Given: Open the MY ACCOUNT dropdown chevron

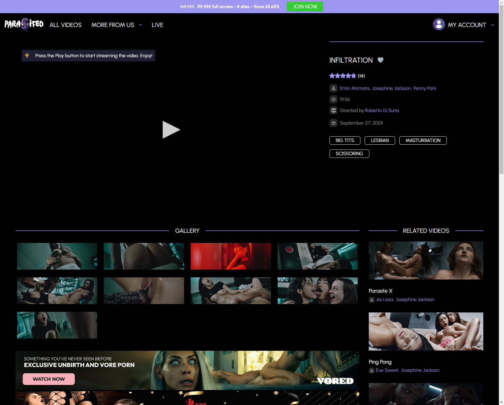Looking at the screenshot, I should 493,25.
